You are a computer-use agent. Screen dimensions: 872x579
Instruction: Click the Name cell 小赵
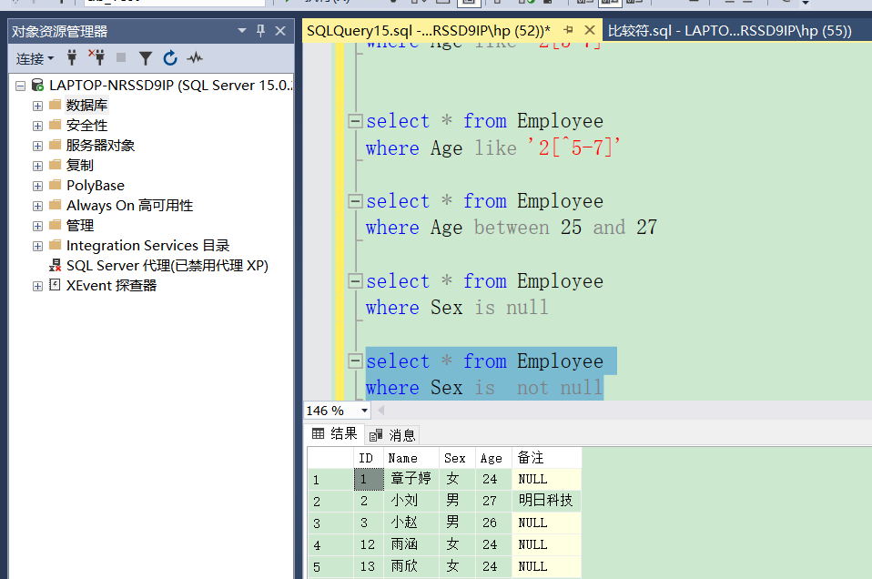[x=411, y=523]
